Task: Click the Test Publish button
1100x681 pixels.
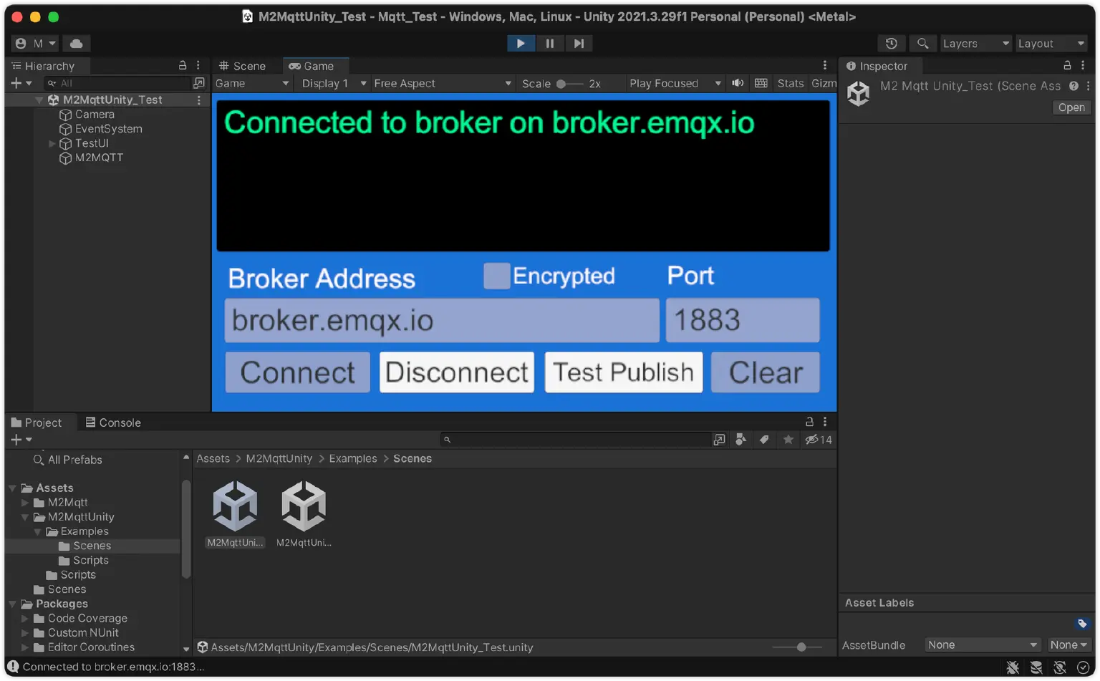Action: pos(623,372)
